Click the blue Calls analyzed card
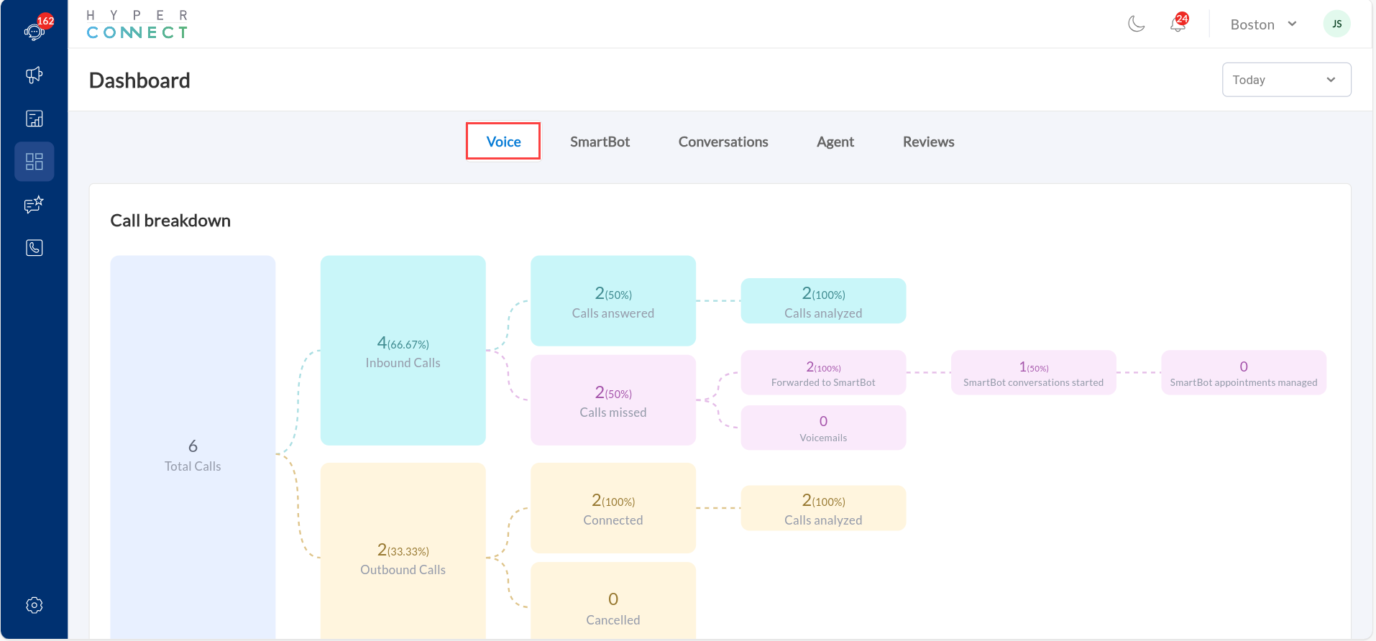 [823, 301]
